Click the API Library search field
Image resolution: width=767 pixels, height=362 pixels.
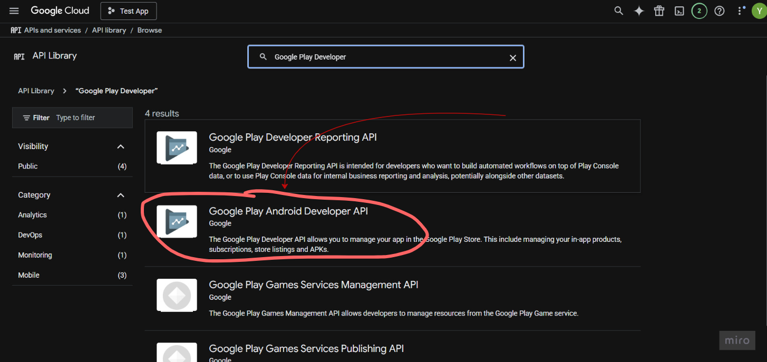[386, 57]
